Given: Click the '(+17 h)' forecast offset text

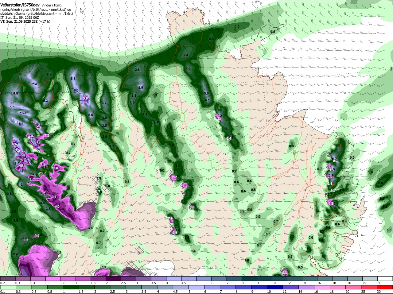Looking at the screenshot, I should pyautogui.click(x=44, y=21).
